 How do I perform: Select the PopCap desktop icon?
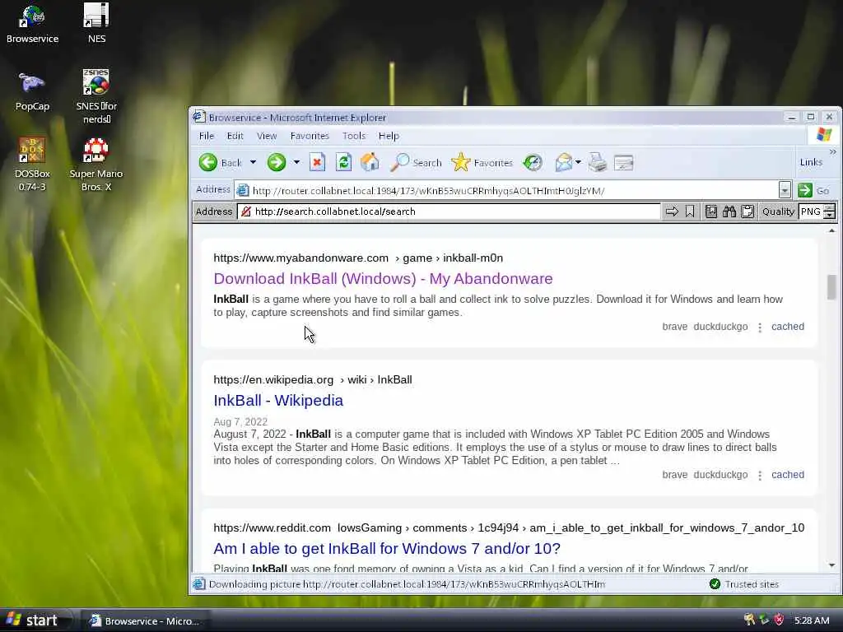(x=32, y=91)
